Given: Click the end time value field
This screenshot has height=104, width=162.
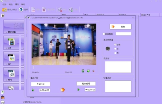Looking at the screenshot, I should (90, 90).
